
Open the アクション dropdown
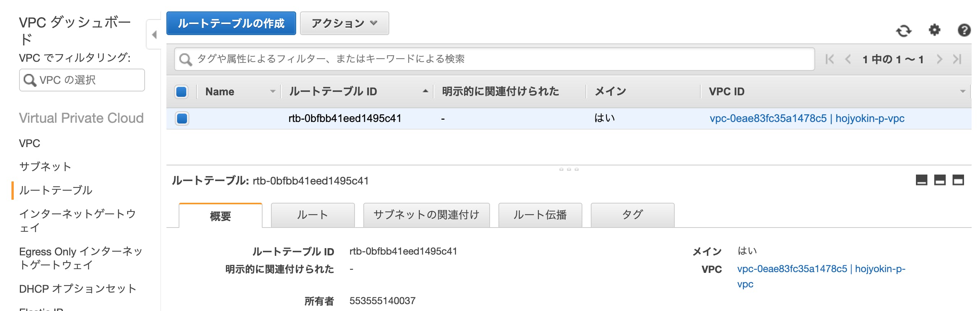click(x=343, y=23)
